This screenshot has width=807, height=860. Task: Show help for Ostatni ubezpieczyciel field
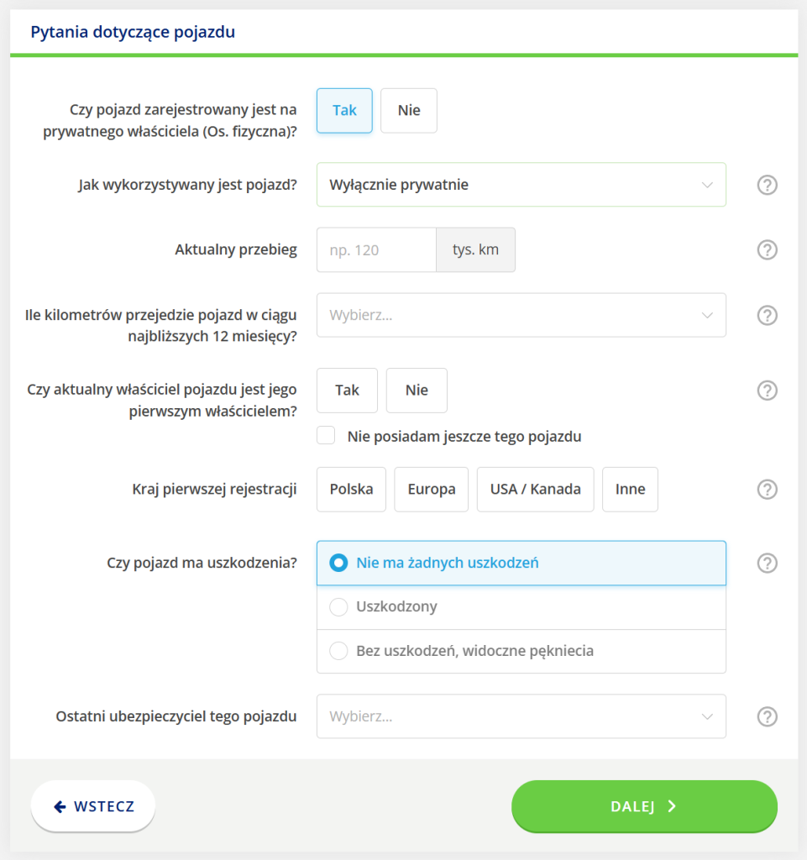767,716
